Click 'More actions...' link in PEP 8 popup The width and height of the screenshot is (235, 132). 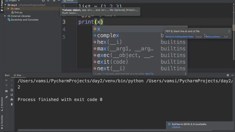(213, 37)
